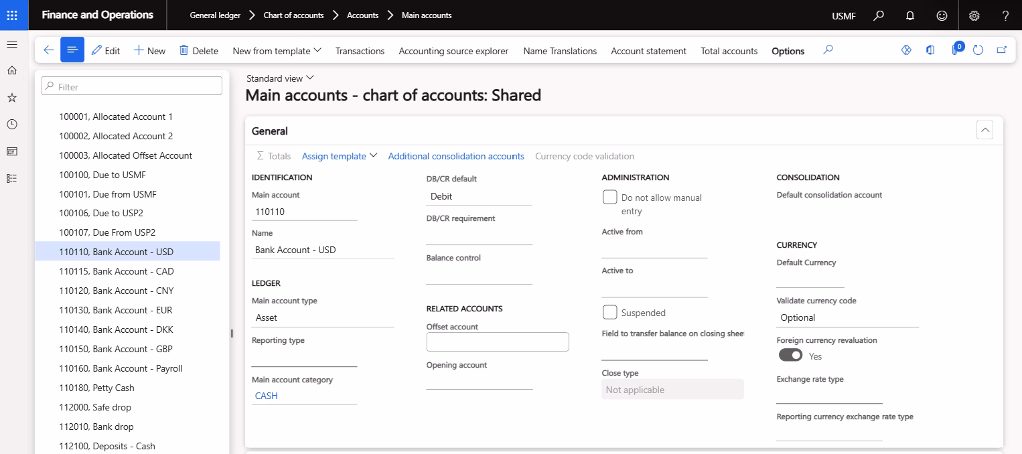
Task: Select 110115, Bank Account - CAD
Action: [x=127, y=271]
